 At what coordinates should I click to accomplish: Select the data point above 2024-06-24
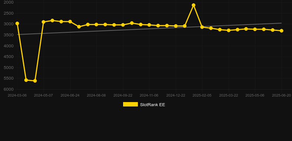pyautogui.click(x=70, y=22)
